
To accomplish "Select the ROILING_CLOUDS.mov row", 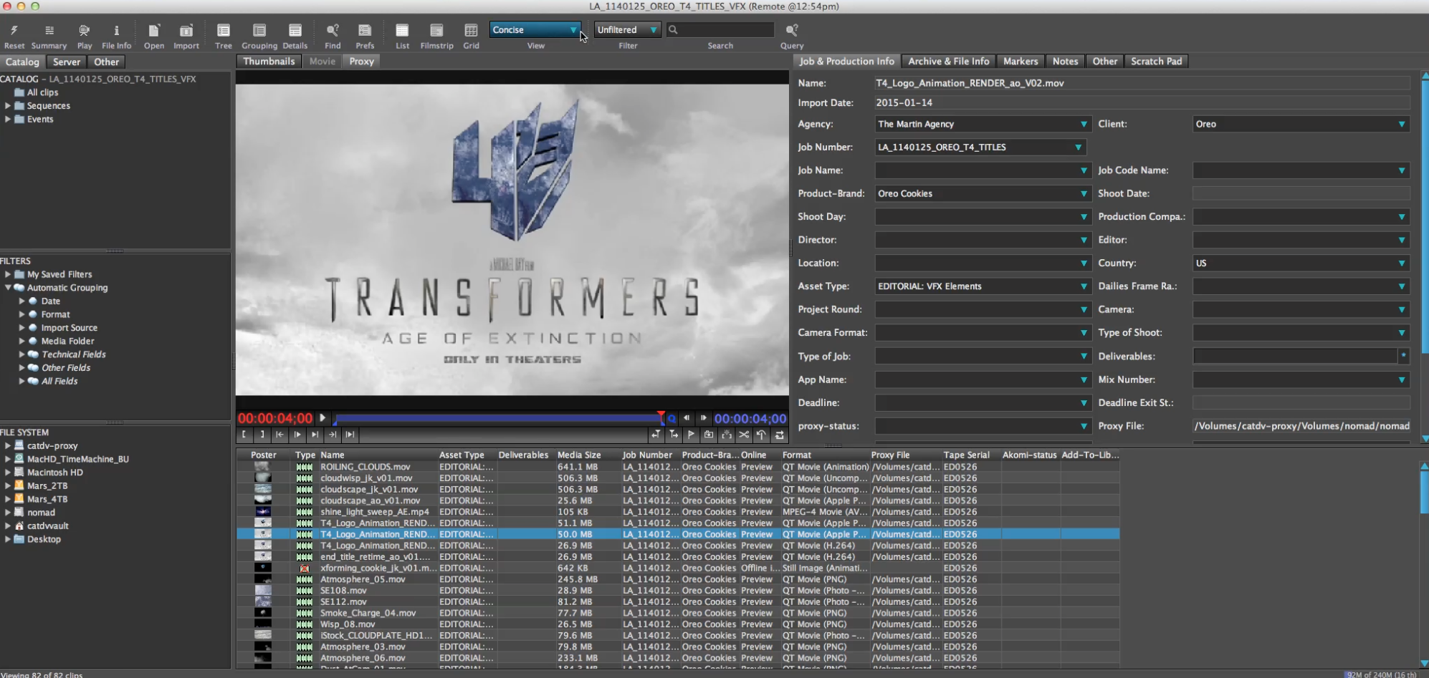I will click(x=678, y=467).
